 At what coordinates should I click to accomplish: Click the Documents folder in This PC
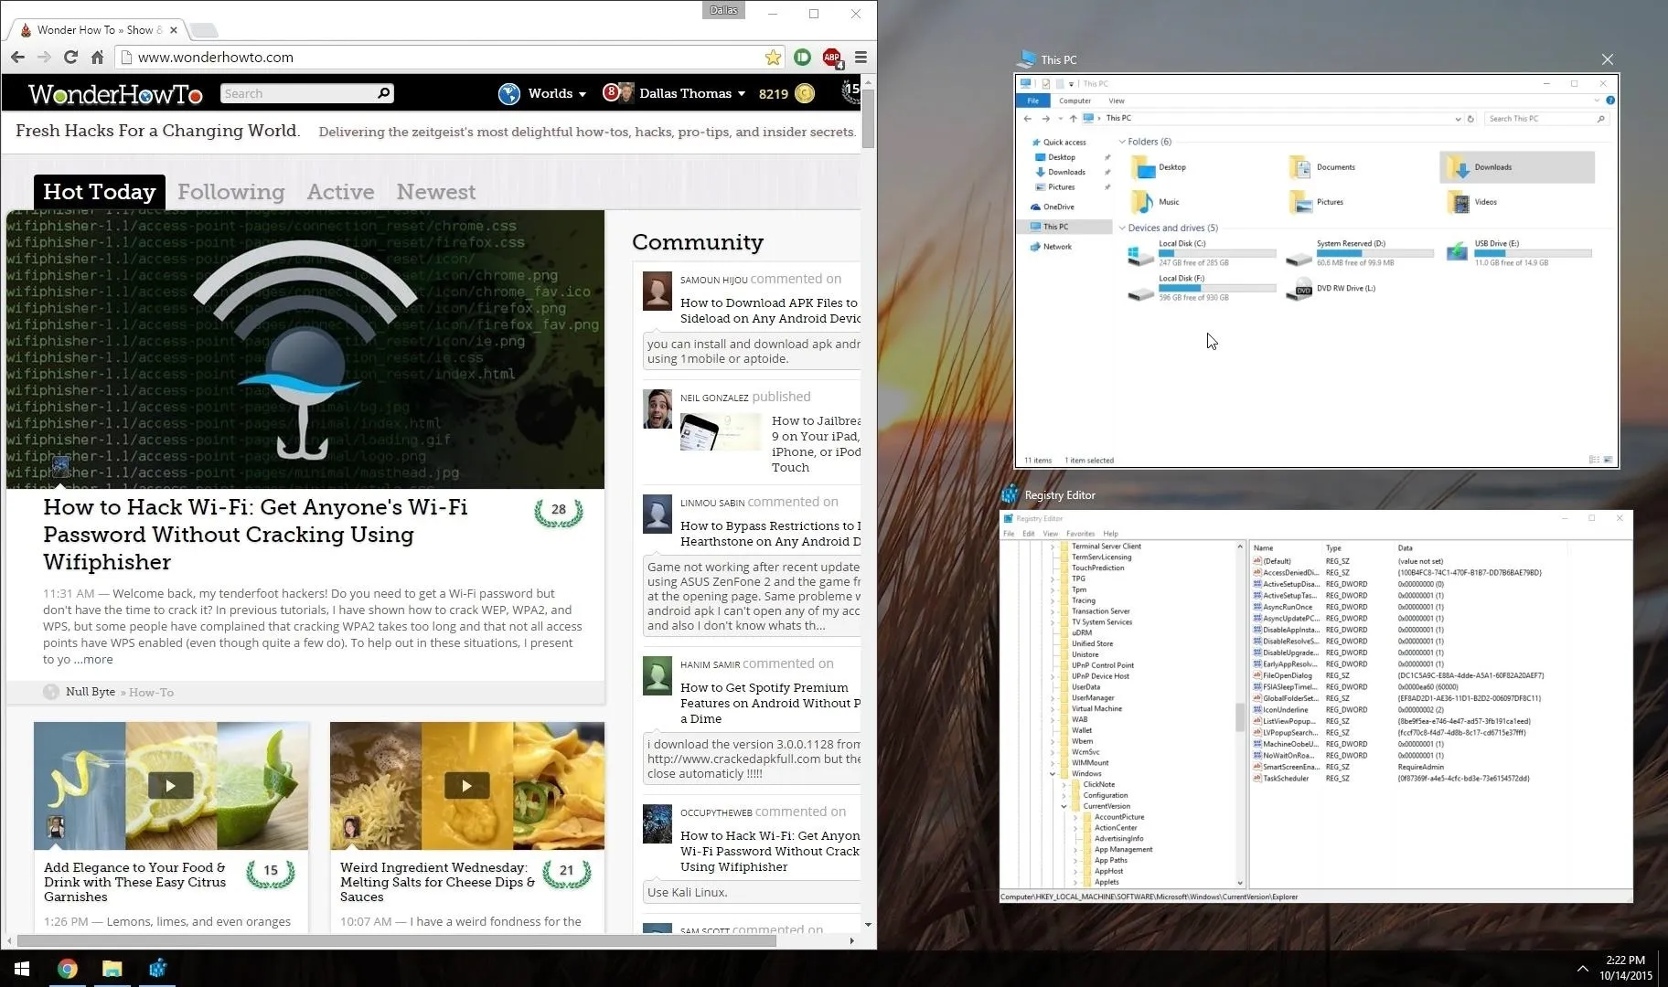(x=1324, y=167)
